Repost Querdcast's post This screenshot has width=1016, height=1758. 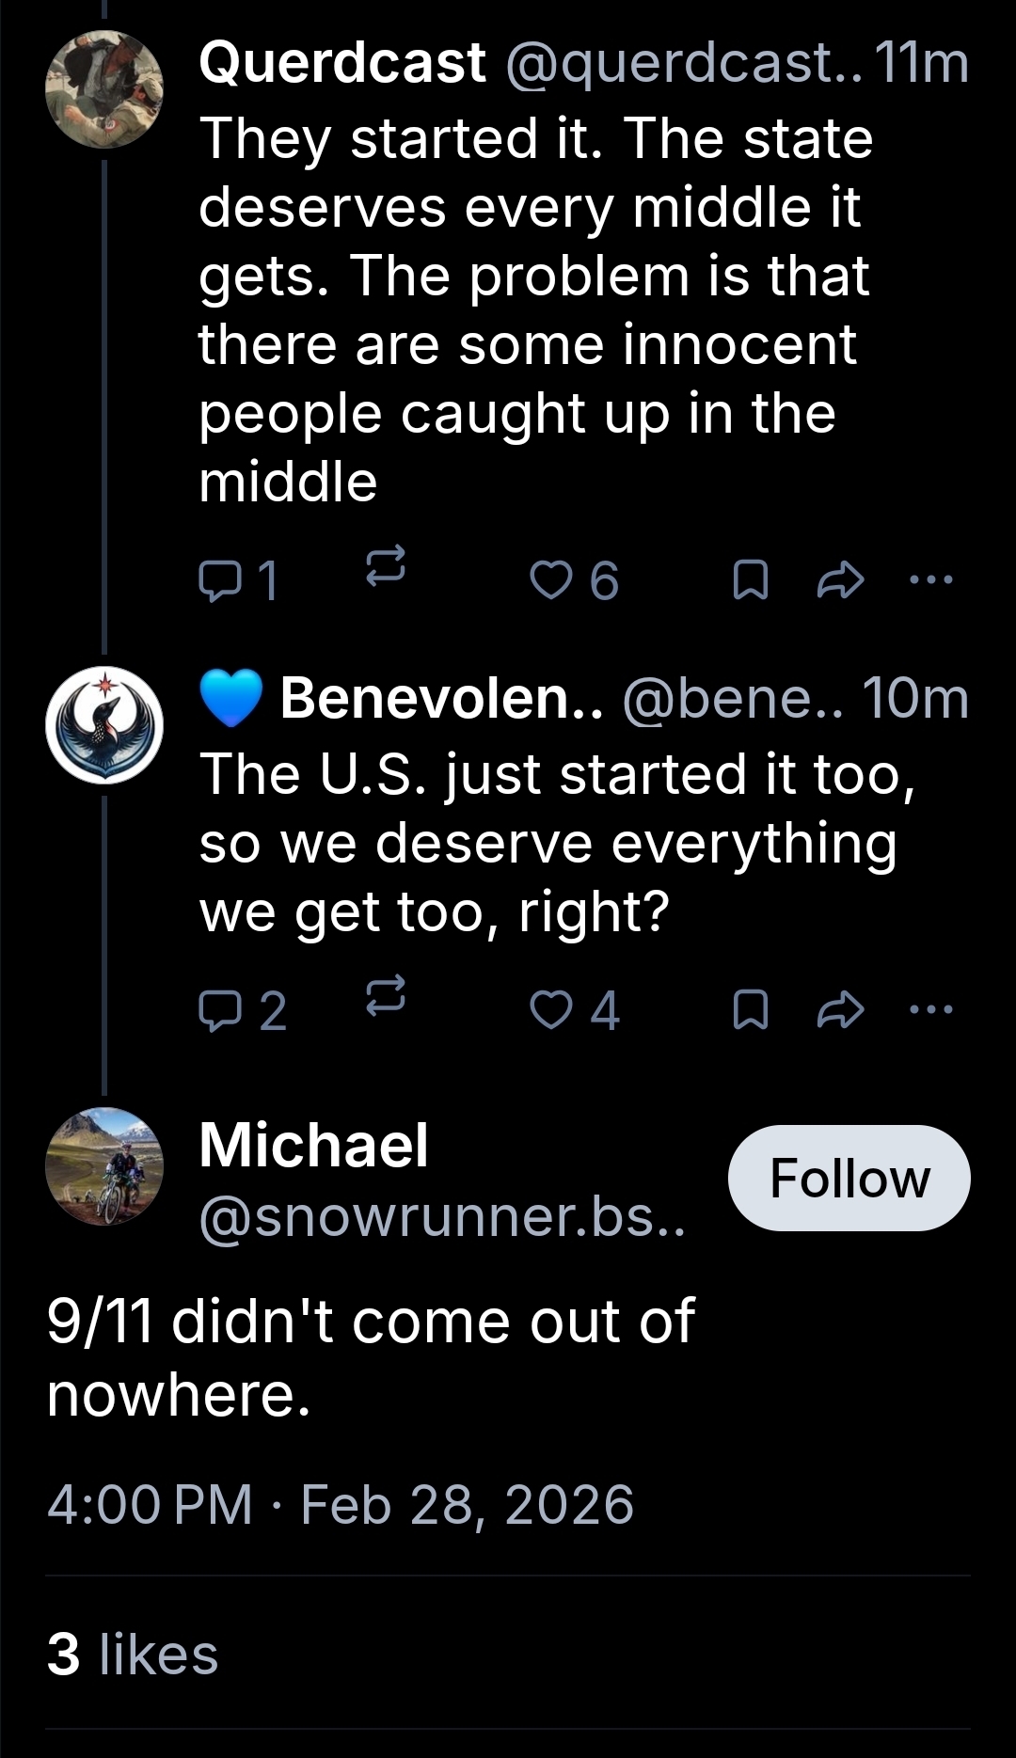[x=385, y=566]
